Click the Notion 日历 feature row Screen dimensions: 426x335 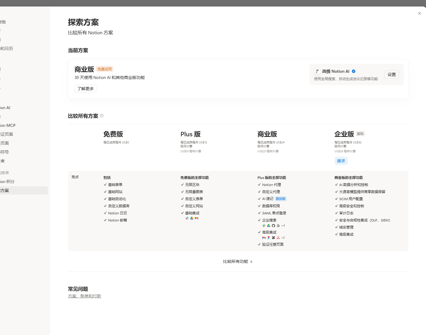pos(115,213)
